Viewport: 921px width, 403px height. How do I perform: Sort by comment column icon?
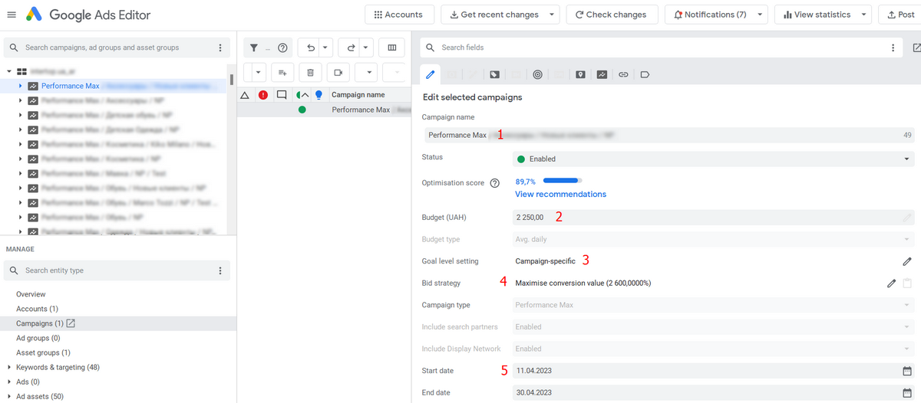[282, 95]
